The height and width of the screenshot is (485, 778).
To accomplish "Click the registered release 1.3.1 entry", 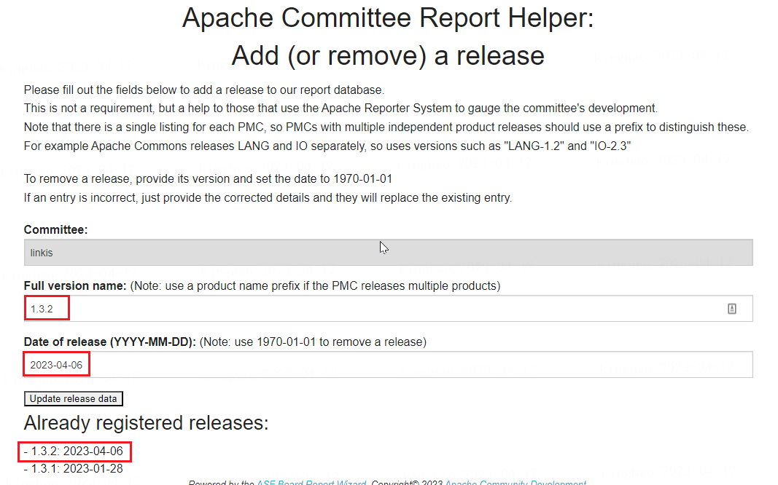I will tap(74, 469).
